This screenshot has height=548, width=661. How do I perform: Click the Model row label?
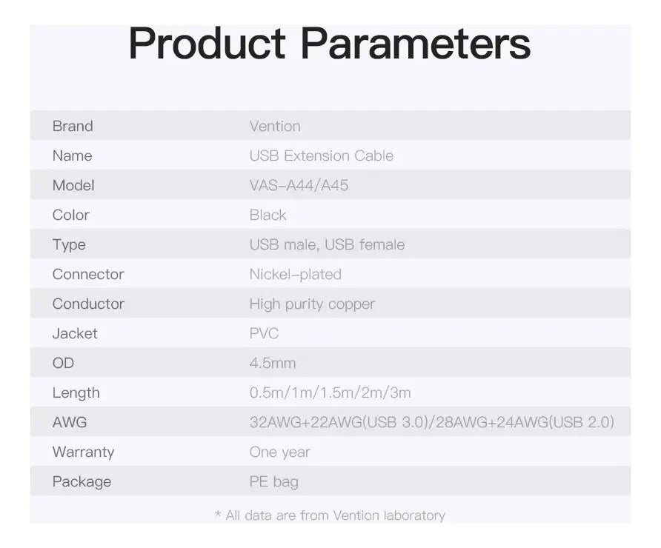(73, 185)
